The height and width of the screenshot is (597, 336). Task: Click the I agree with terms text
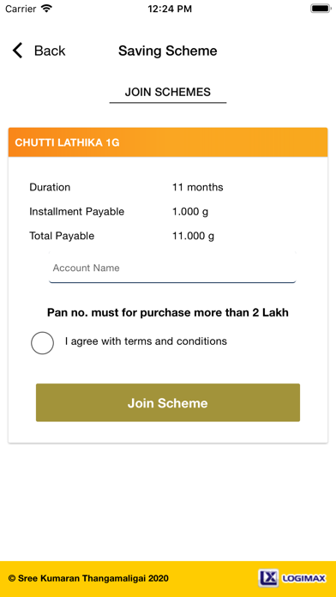click(x=146, y=341)
